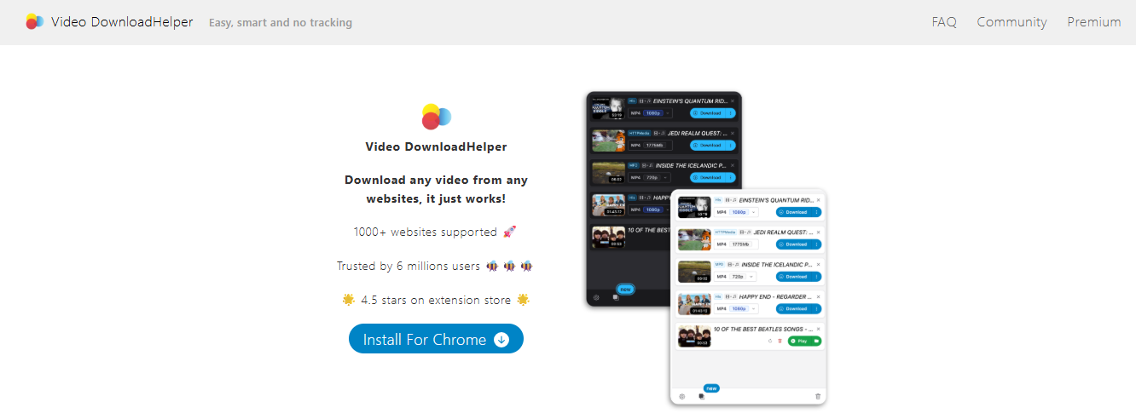
Task: Close the Einstein row in the light panel
Action: [818, 200]
